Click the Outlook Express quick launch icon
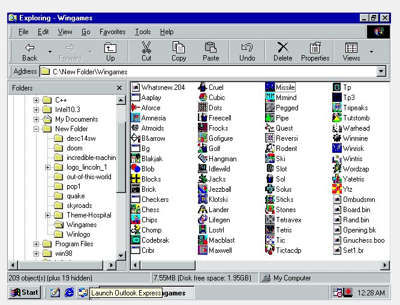Screen dimensions: 400x305 coord(83,292)
